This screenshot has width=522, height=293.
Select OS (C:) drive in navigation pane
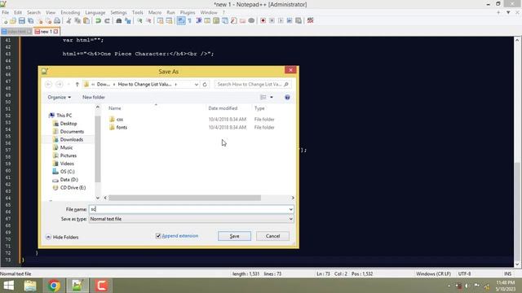67,172
